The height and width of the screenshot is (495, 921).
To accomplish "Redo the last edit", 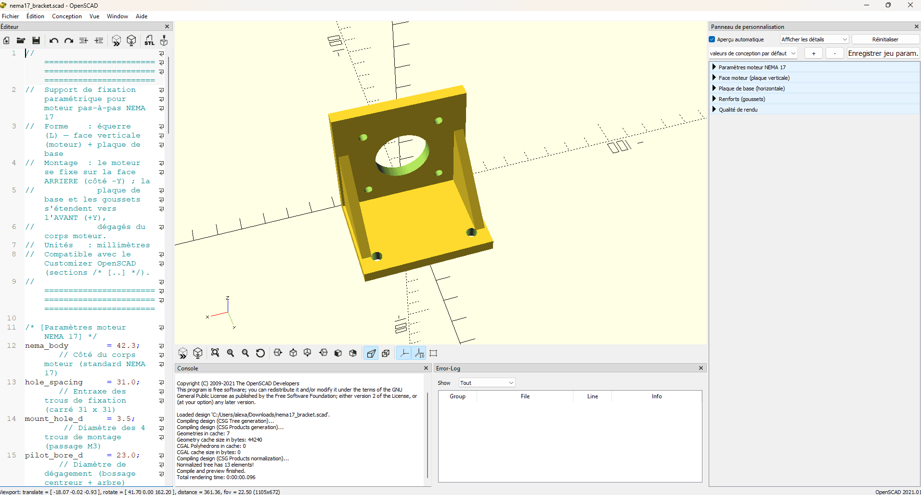I will pos(69,40).
